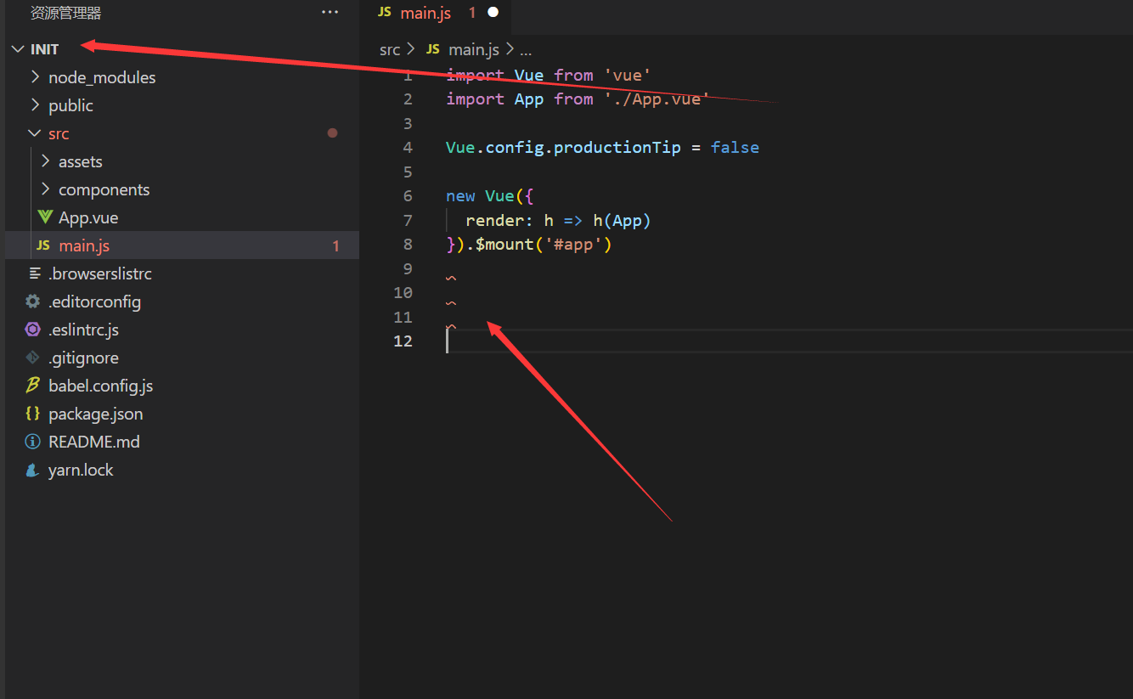This screenshot has width=1133, height=699.
Task: Switch to the main.js editor tab
Action: pyautogui.click(x=426, y=13)
